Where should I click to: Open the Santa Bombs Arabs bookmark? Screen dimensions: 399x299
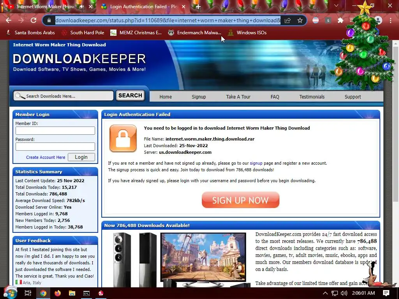point(30,33)
